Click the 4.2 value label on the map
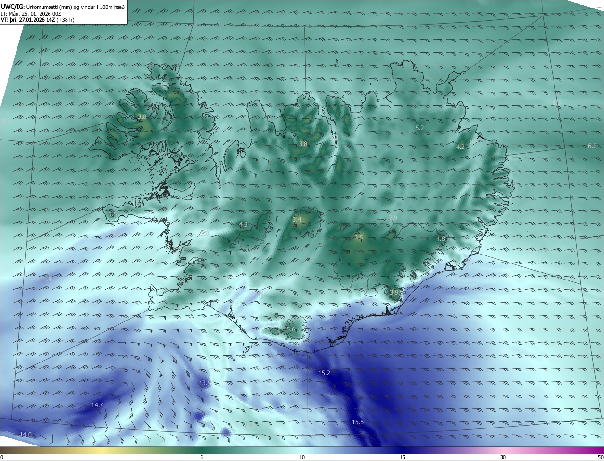 461,147
